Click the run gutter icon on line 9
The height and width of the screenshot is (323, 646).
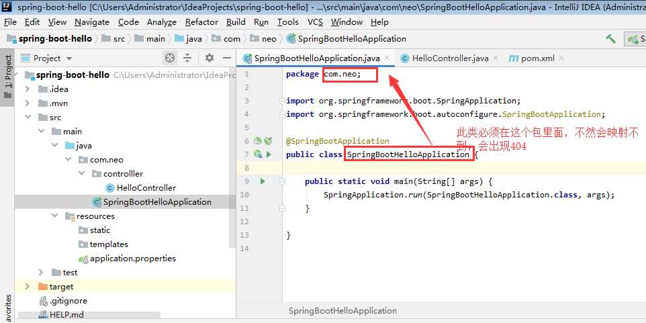[263, 181]
